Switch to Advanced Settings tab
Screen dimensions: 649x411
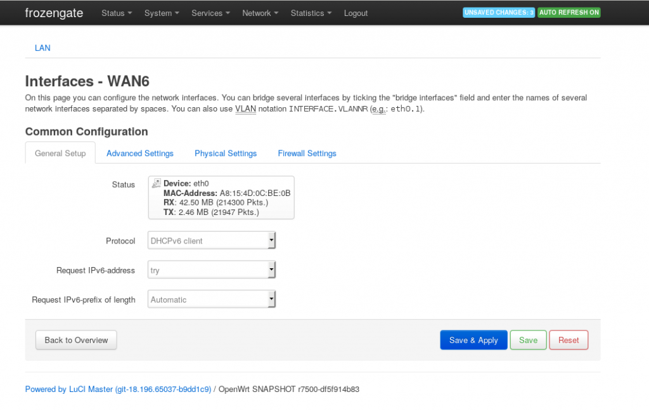pos(140,153)
